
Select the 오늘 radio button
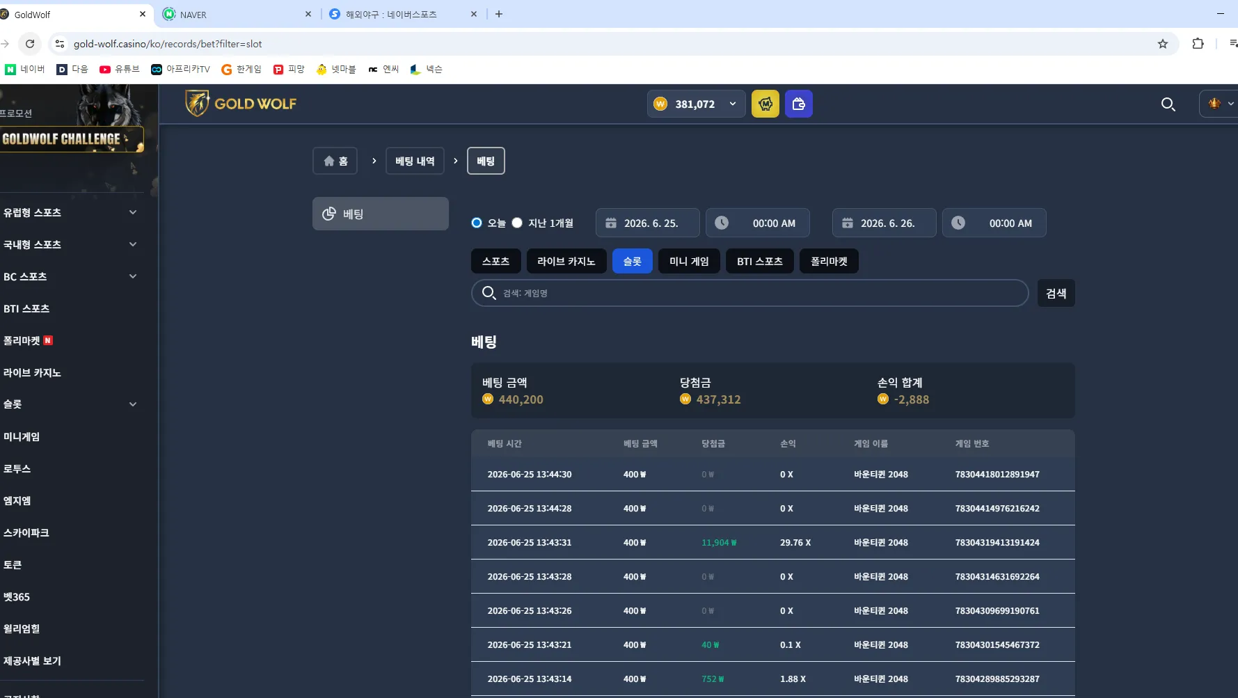477,223
